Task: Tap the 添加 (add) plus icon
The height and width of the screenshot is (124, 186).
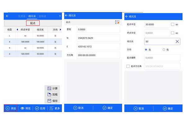Action: coord(7,108)
